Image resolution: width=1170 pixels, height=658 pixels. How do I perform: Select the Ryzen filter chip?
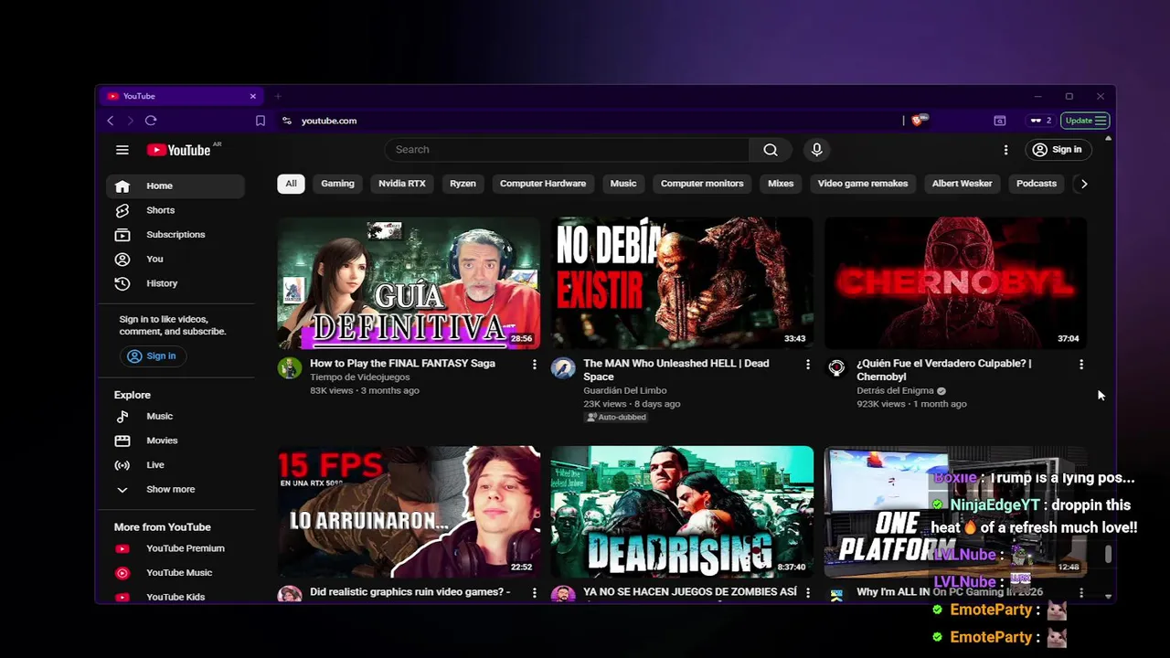tap(463, 184)
